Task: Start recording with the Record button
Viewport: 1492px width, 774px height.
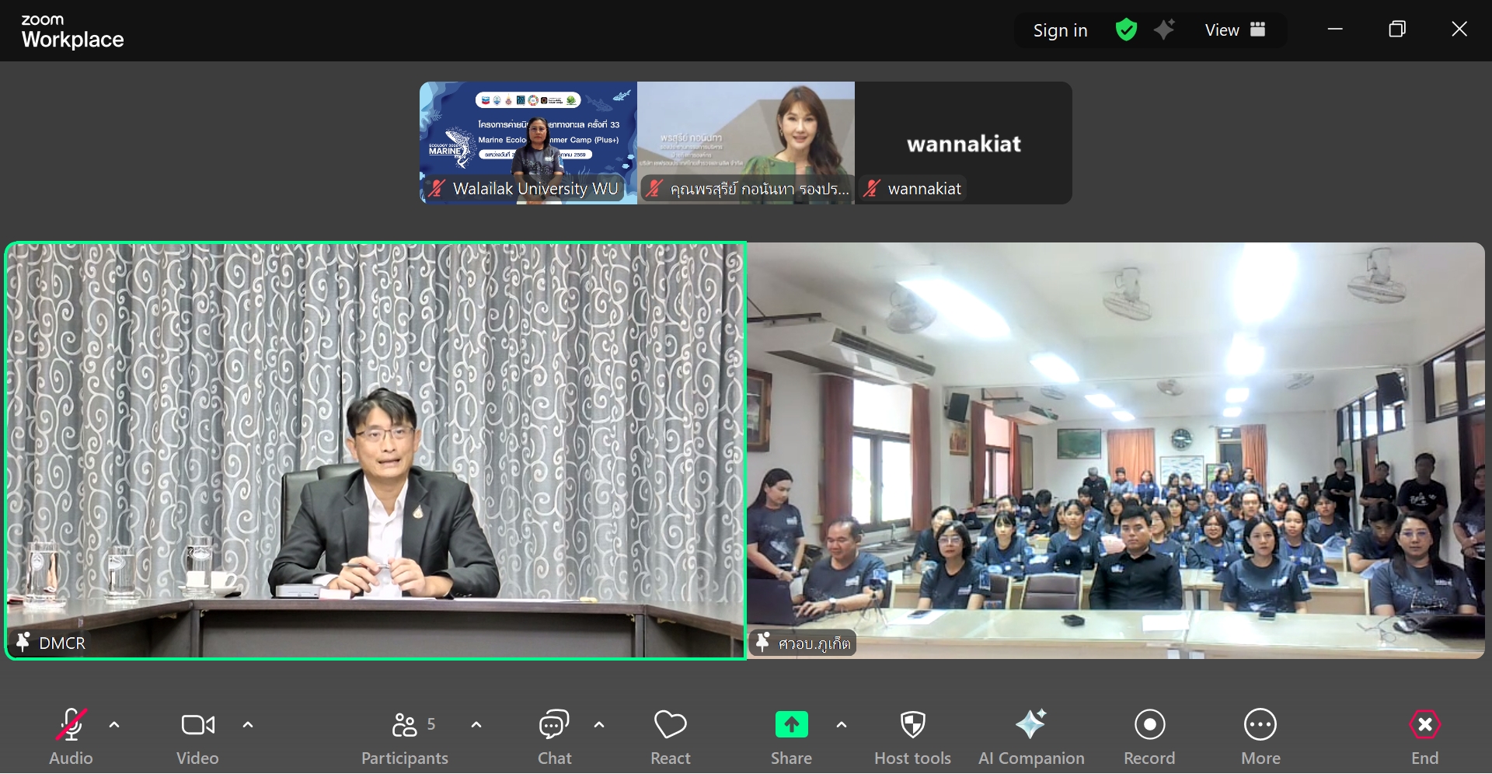Action: (x=1149, y=736)
